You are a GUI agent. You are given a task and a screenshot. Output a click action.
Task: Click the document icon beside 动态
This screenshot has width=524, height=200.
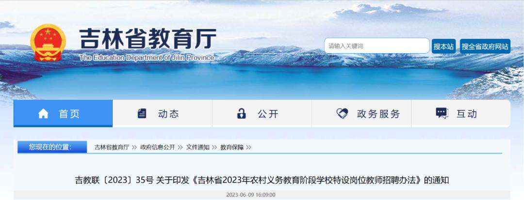point(142,114)
